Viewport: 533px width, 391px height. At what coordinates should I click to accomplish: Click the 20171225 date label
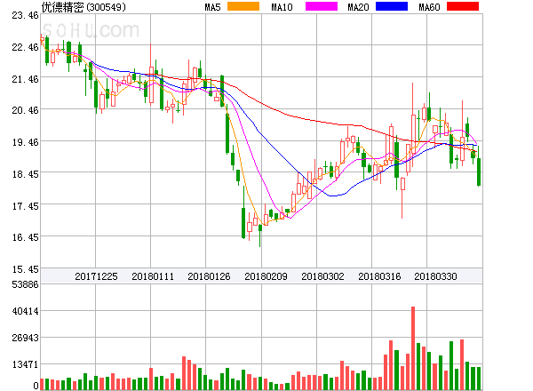(96, 276)
